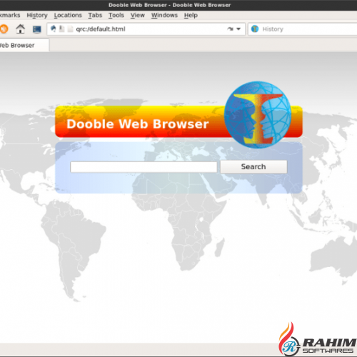357x357 pixels.
Task: Click the globe icon in the History search box
Action: [x=255, y=29]
